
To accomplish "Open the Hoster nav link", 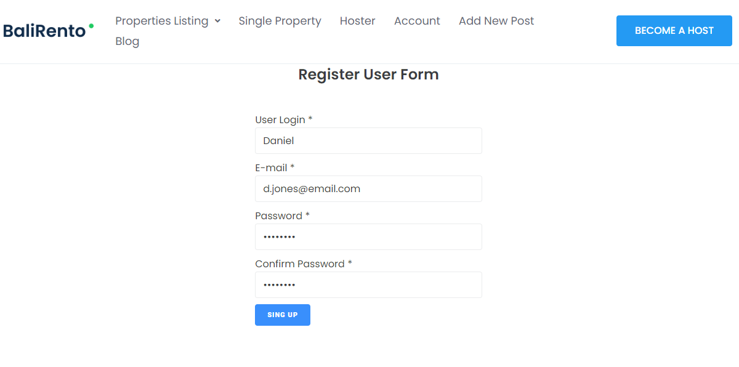I will click(358, 21).
